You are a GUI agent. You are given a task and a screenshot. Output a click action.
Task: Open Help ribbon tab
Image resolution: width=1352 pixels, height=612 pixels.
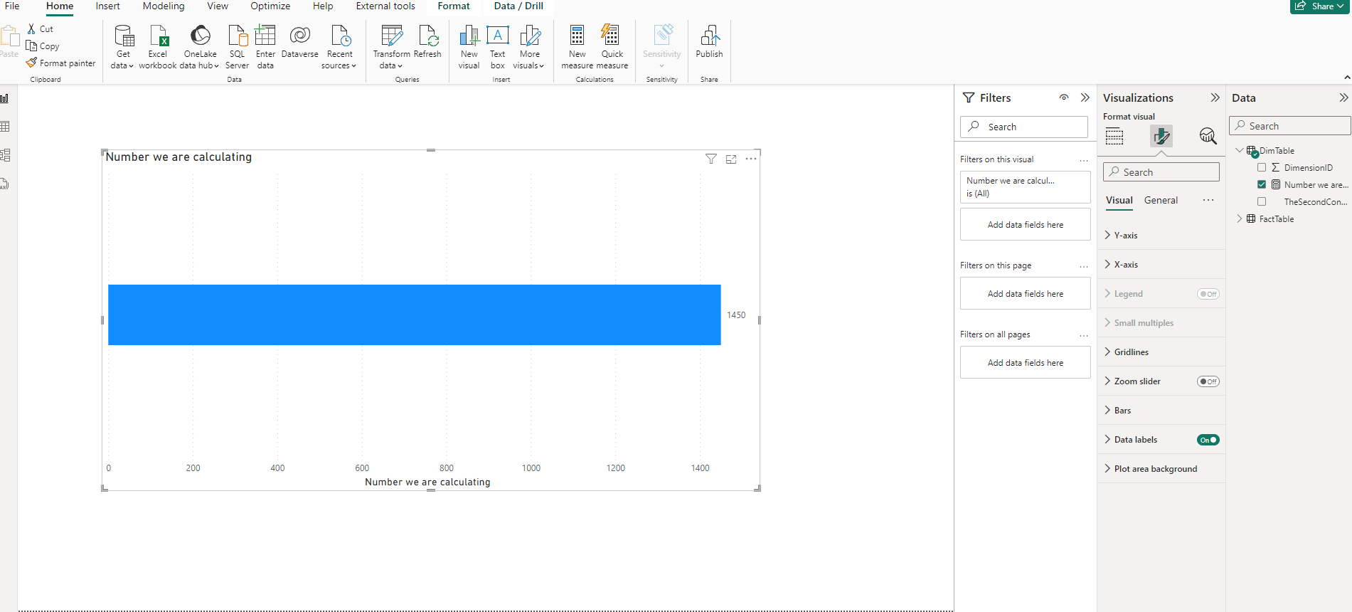coord(323,6)
